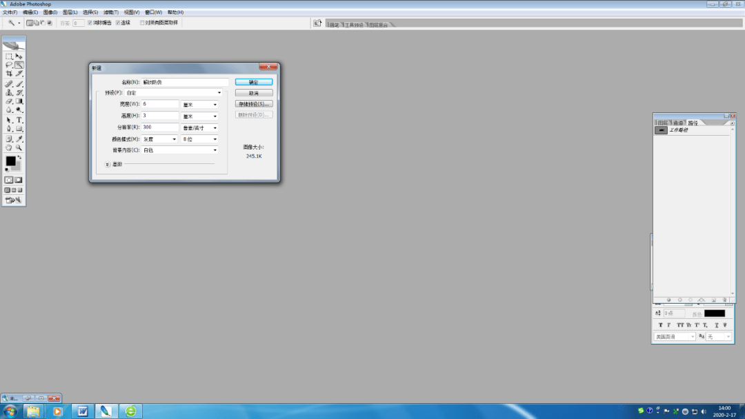This screenshot has width=745, height=419.
Task: Click the foreground color swatch
Action: (10, 161)
